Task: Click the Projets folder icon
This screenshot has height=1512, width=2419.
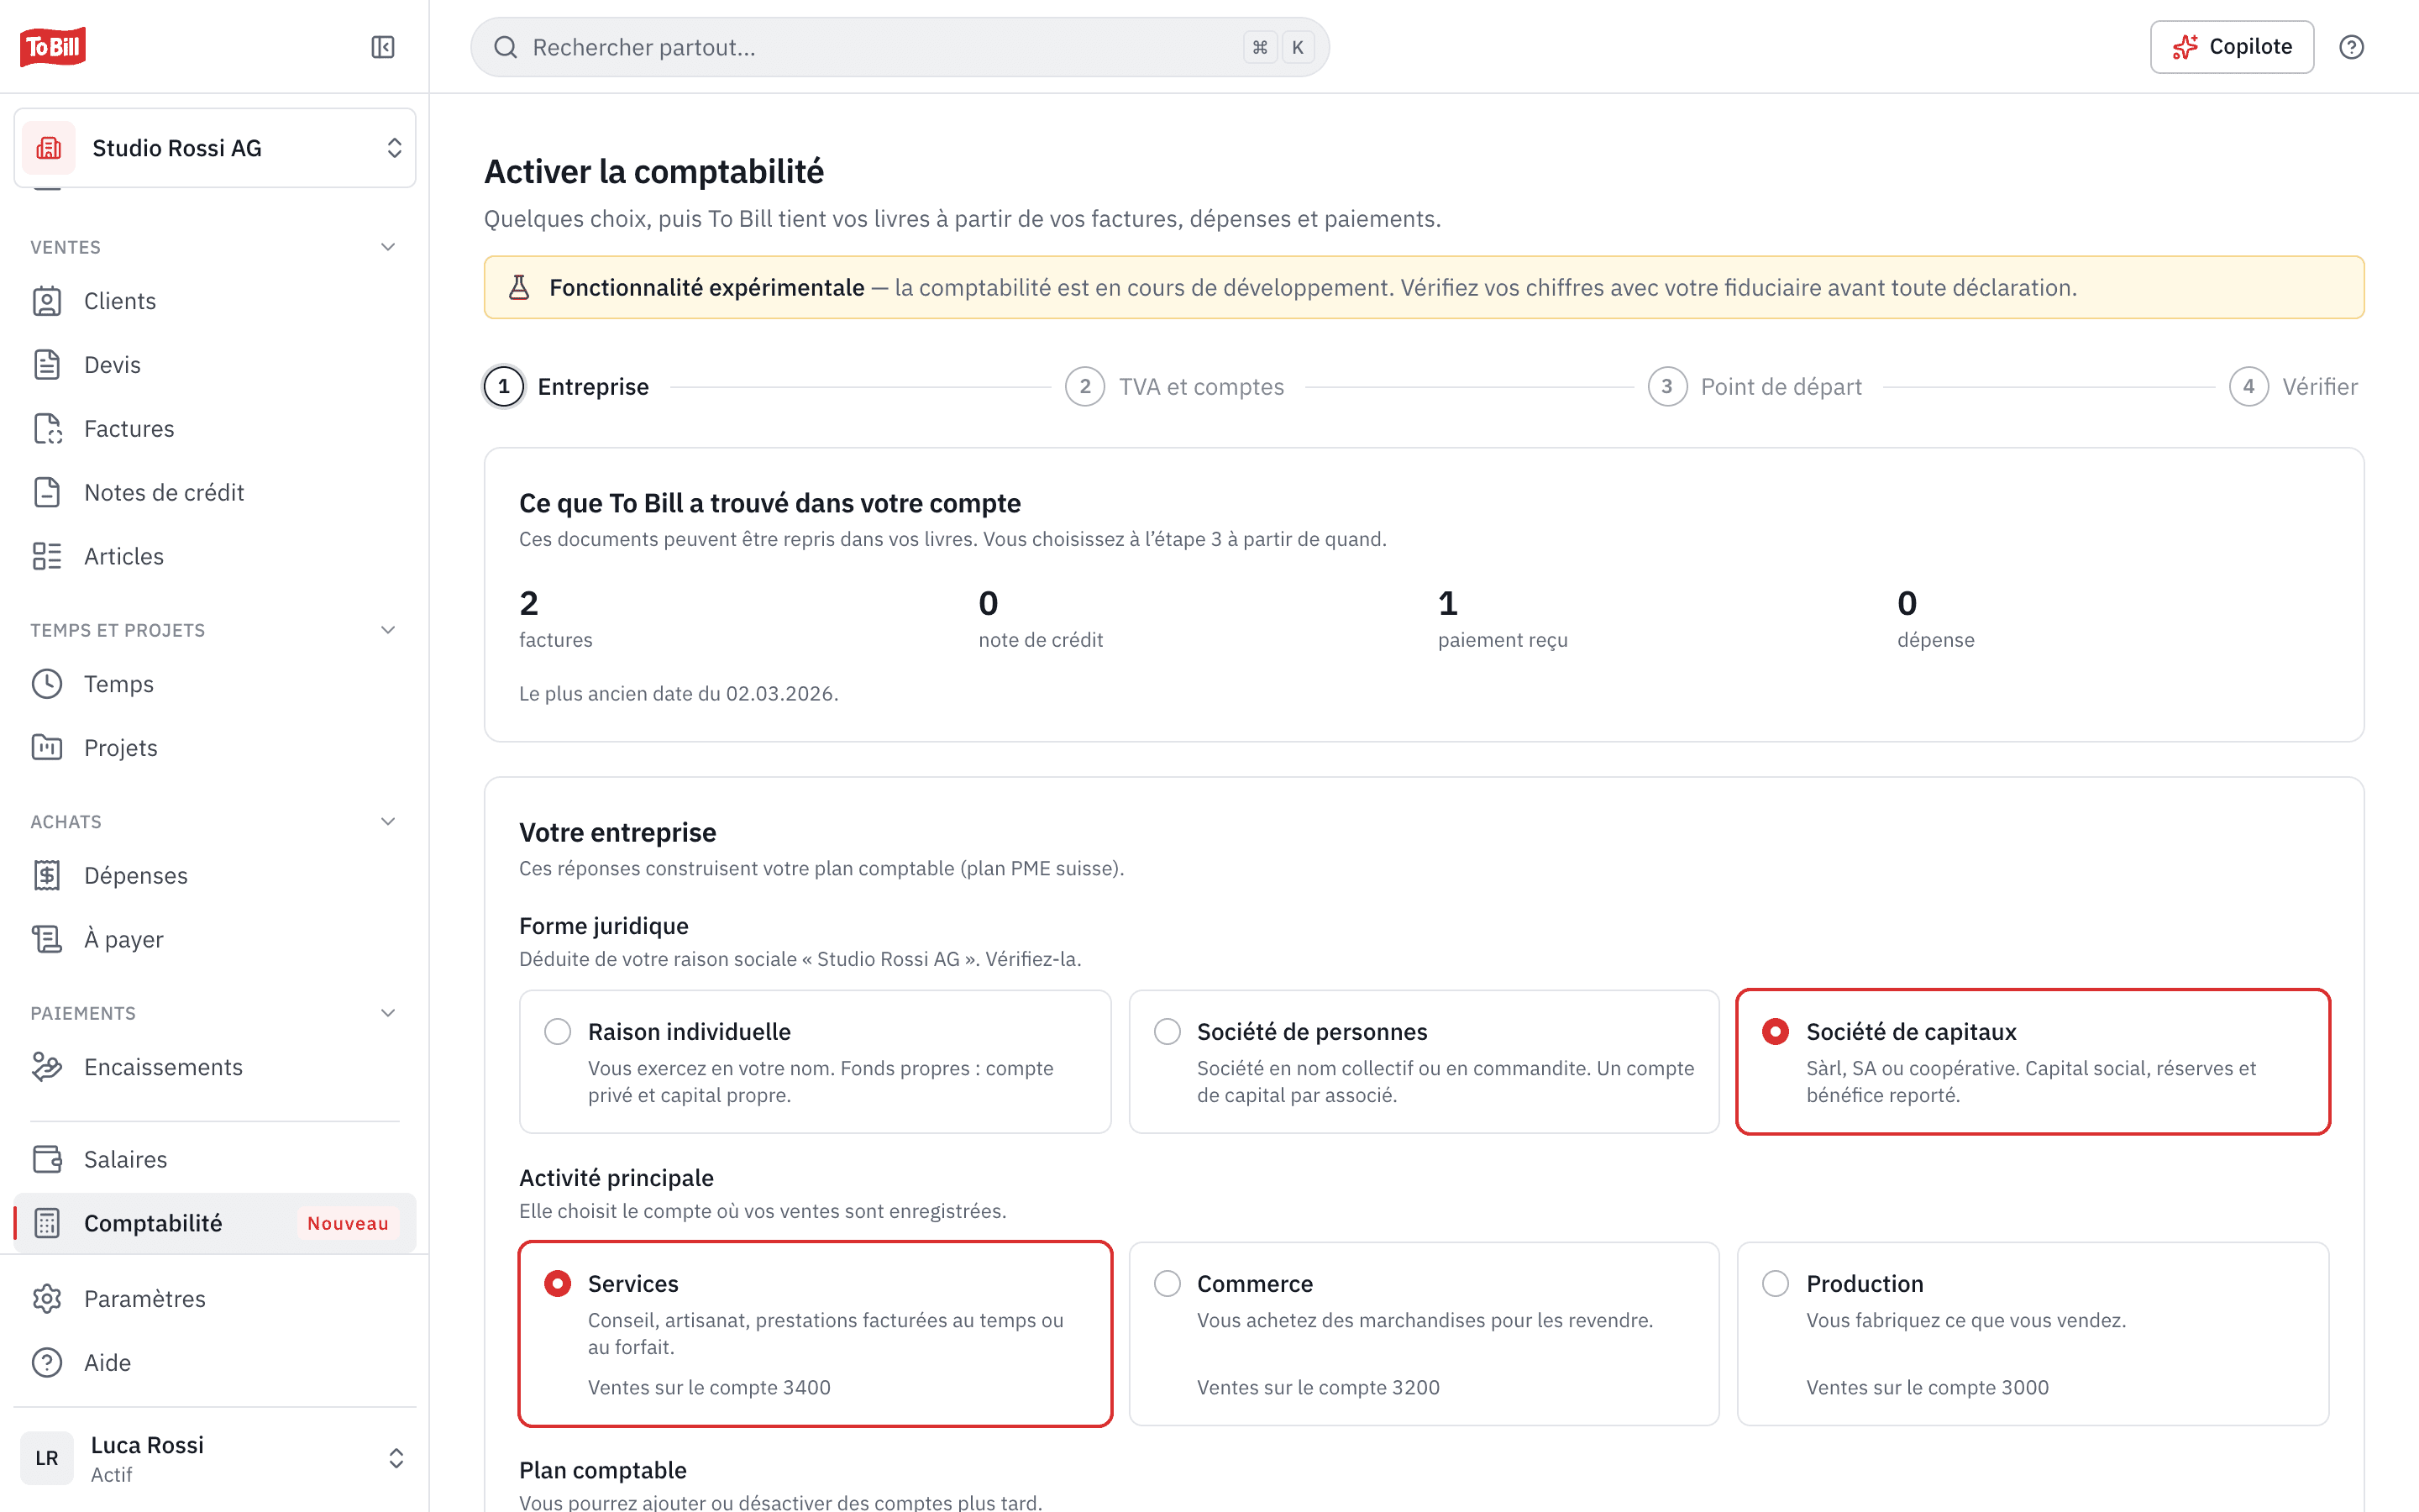Action: 47,748
